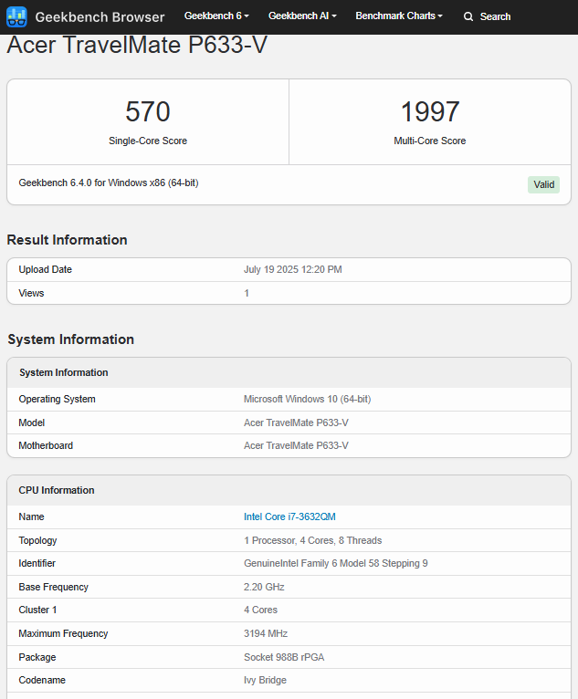The height and width of the screenshot is (699, 578).
Task: Click the Acer TravelMate P633-V page title
Action: pyautogui.click(x=137, y=45)
